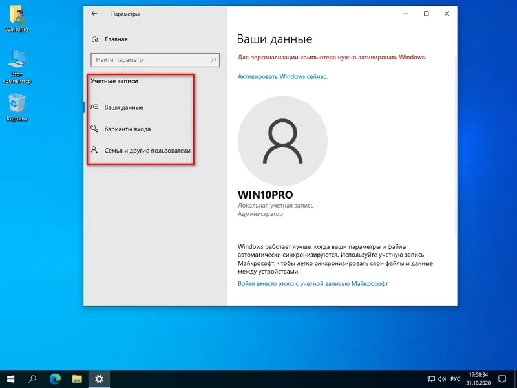This screenshot has height=388, width=517.
Task: Select Варианты входа in the sidebar
Action: (x=129, y=129)
